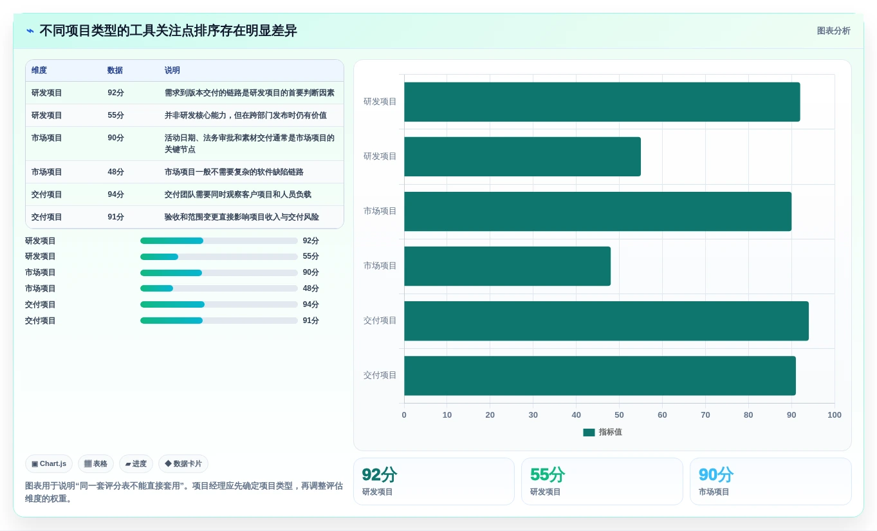Click the footer note starting with 图表用于说明

pyautogui.click(x=184, y=492)
